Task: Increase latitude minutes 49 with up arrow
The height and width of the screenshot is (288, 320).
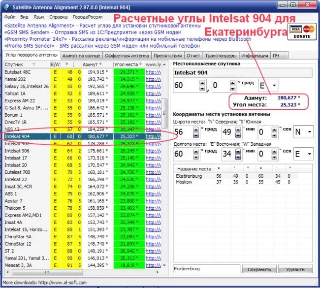Action: click(238, 129)
